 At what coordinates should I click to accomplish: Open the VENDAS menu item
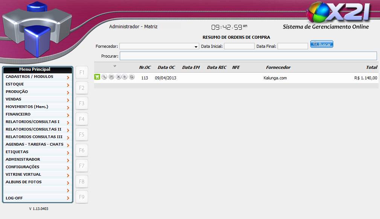pos(14,99)
